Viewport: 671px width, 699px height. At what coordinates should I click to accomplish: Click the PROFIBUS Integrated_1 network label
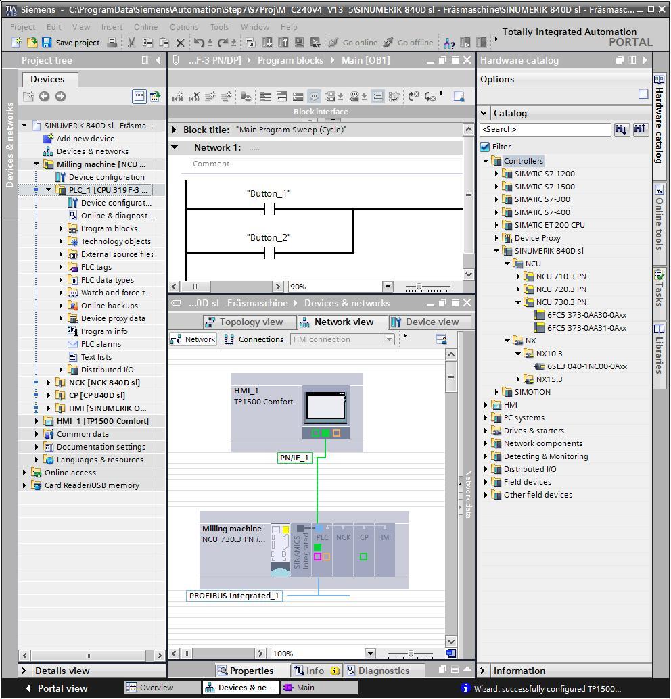click(234, 596)
